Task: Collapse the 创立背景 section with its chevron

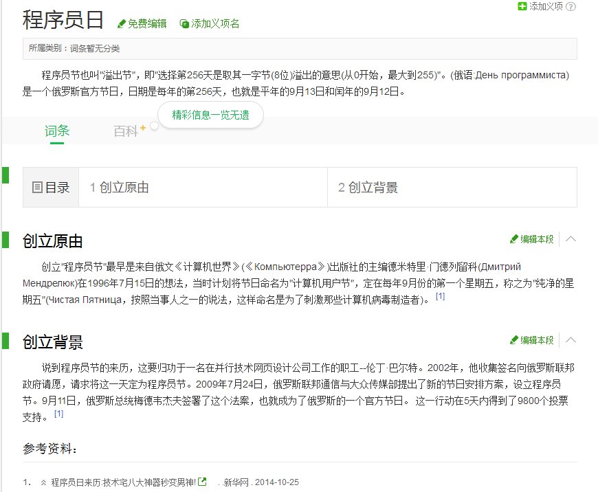Action: point(571,339)
